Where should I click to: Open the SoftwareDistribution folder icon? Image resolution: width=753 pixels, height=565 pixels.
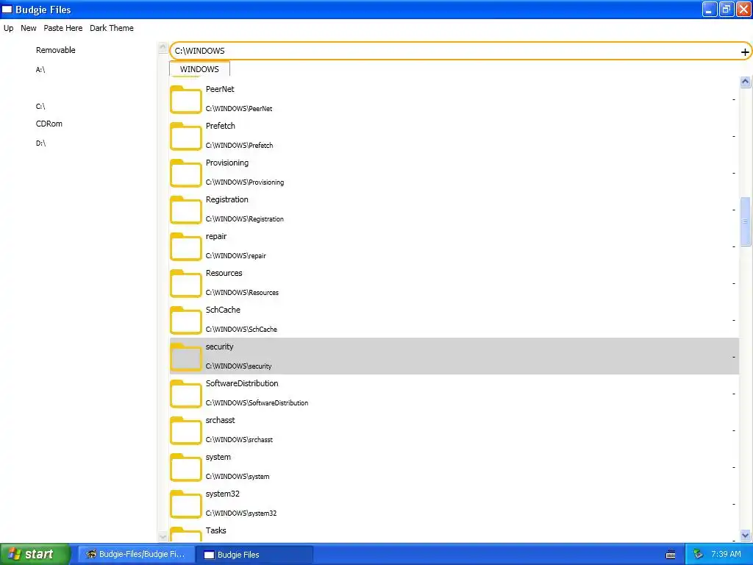tap(185, 394)
